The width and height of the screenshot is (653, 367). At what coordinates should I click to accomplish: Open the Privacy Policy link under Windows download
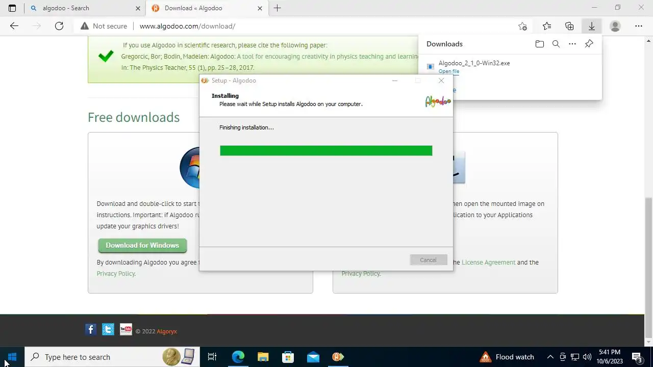116,273
